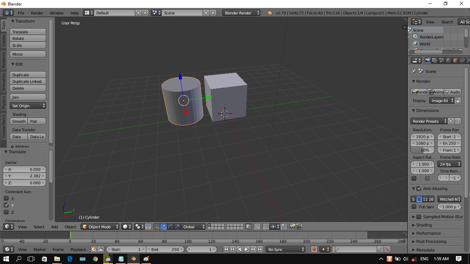
Task: Open the Render menu
Action: coord(37,13)
